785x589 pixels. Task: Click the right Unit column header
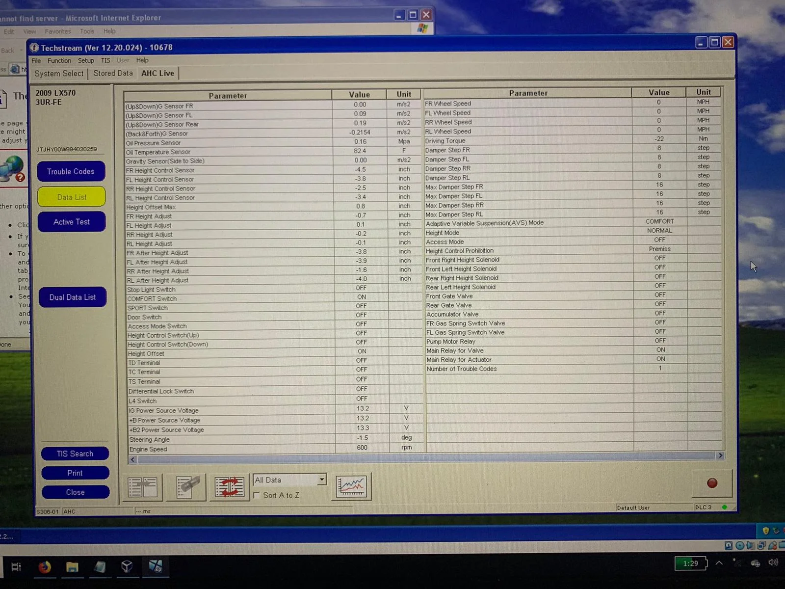click(x=703, y=92)
